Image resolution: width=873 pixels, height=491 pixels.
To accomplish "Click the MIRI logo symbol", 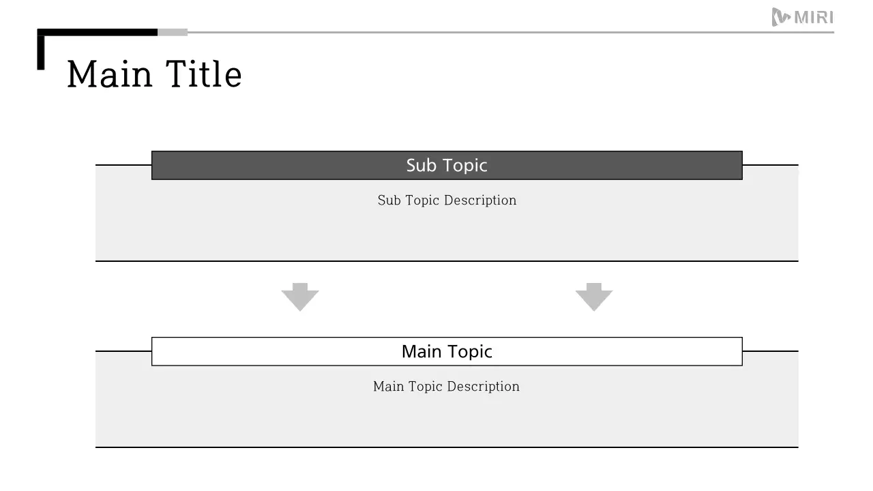I will pyautogui.click(x=781, y=17).
